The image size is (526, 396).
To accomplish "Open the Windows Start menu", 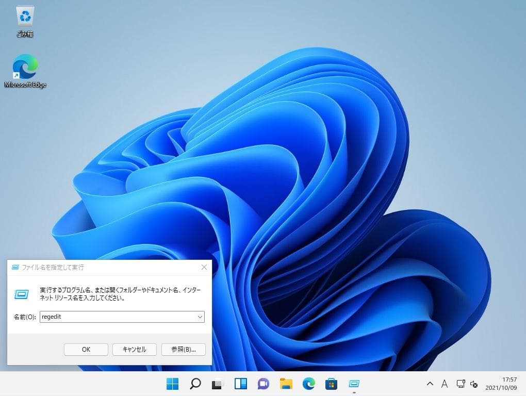I will (172, 384).
